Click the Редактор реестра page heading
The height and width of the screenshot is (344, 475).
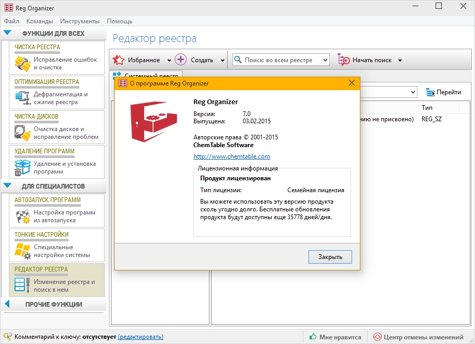coord(155,38)
